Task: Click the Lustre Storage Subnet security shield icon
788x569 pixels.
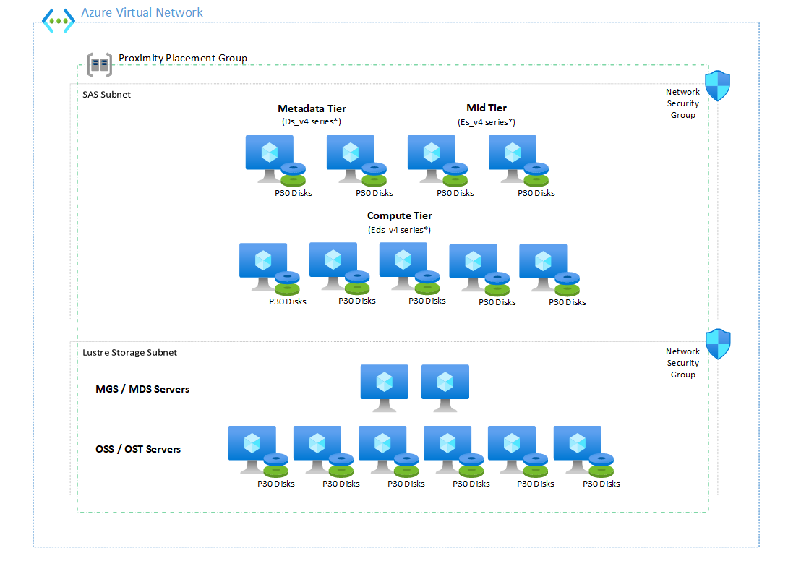Action: tap(718, 344)
